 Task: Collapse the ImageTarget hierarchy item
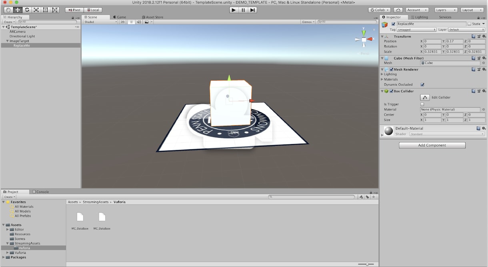click(7, 41)
